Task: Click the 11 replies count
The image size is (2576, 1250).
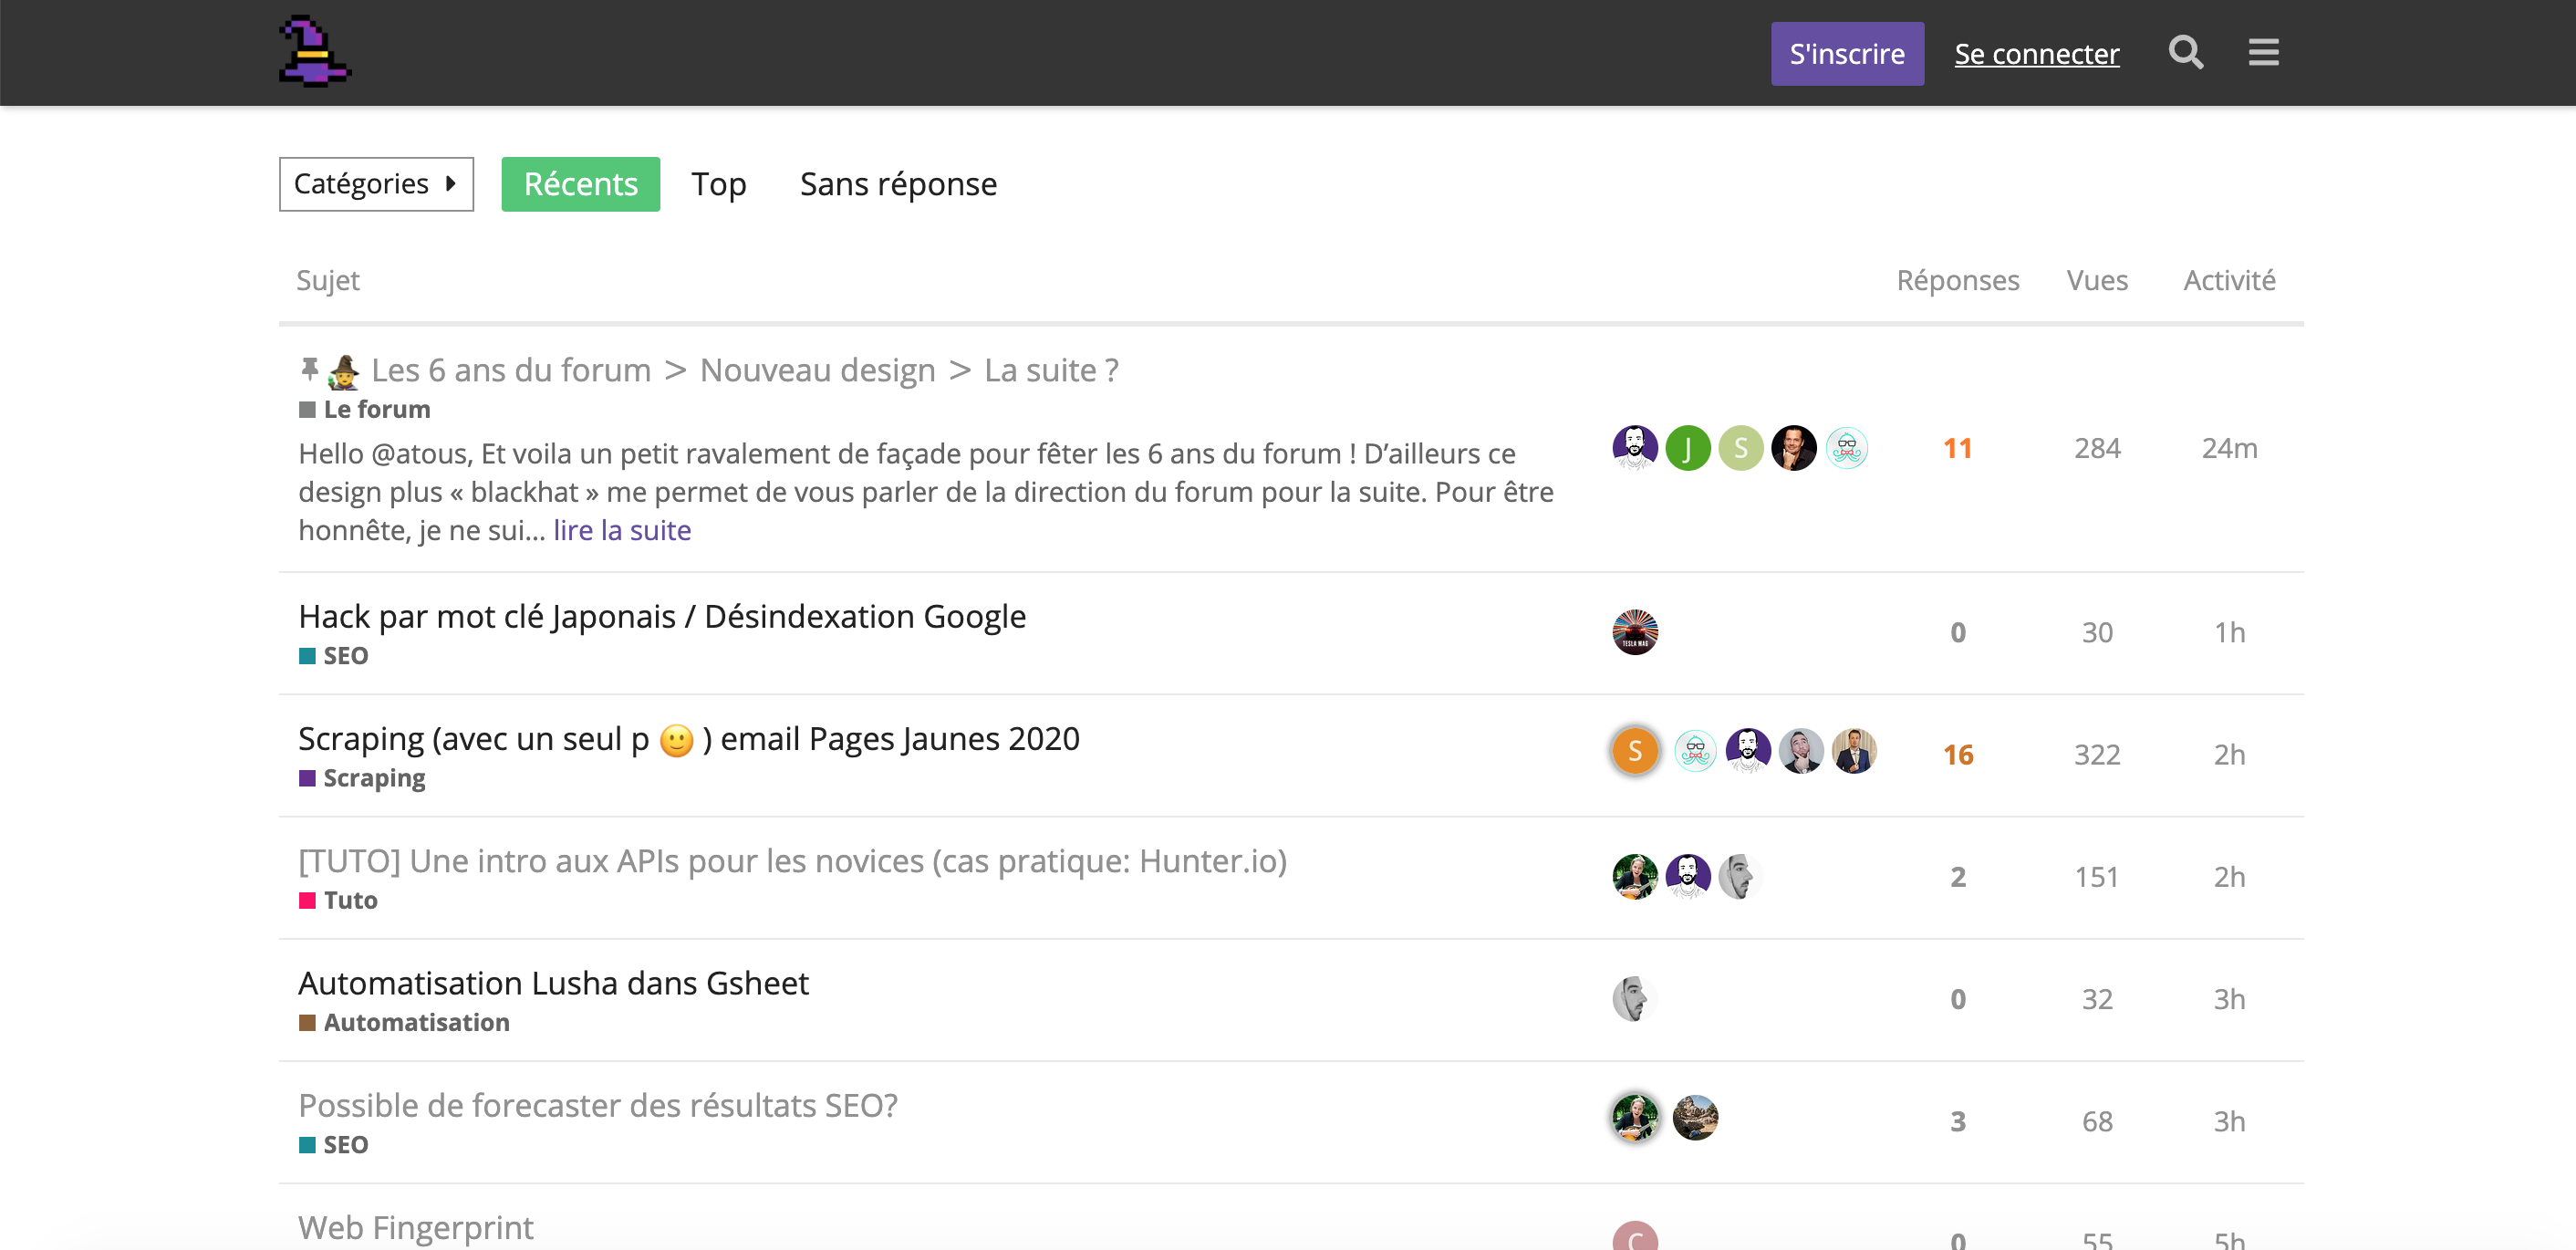Action: click(x=1958, y=448)
